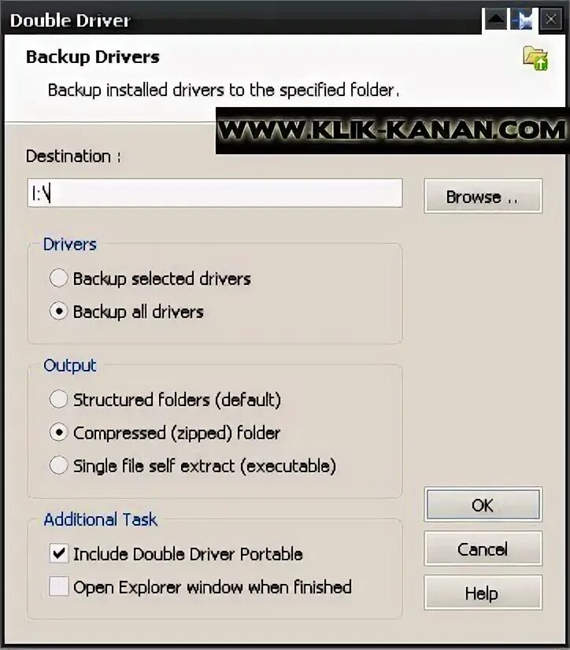This screenshot has width=570, height=650.
Task: Open the Browse folder dialog
Action: [483, 196]
